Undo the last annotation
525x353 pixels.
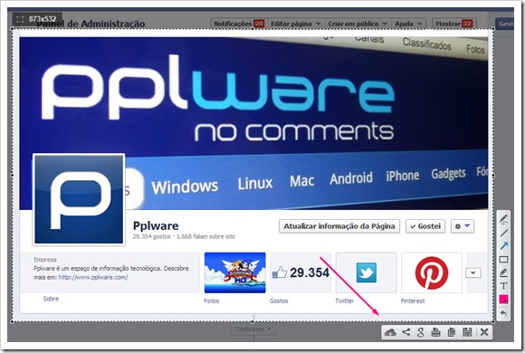503,313
